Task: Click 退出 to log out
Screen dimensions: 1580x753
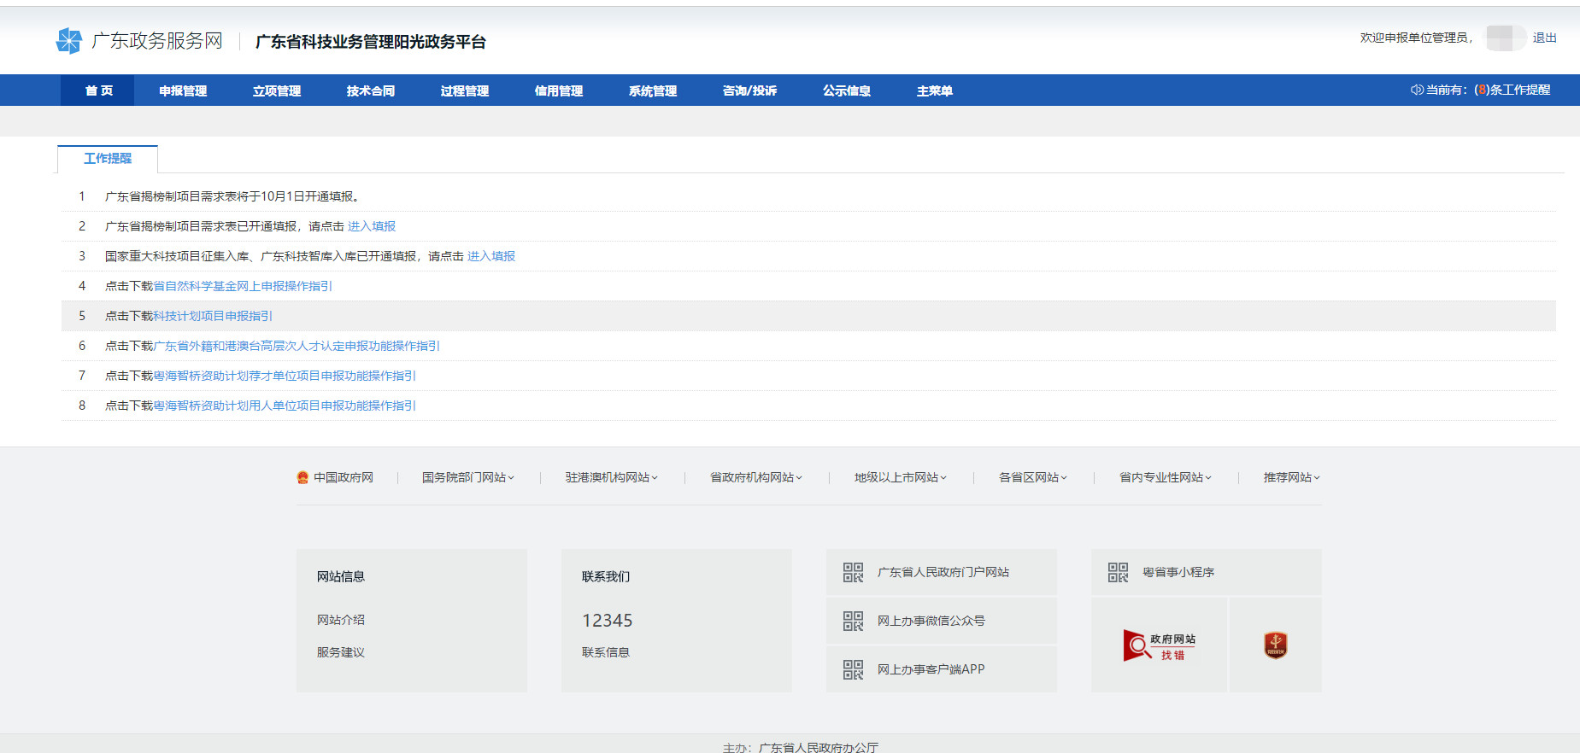Action: (1544, 38)
